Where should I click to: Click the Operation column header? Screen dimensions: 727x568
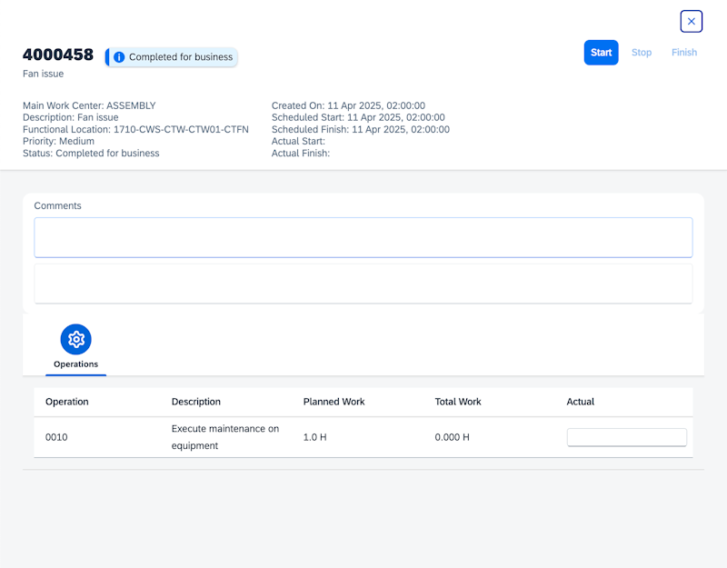click(67, 402)
